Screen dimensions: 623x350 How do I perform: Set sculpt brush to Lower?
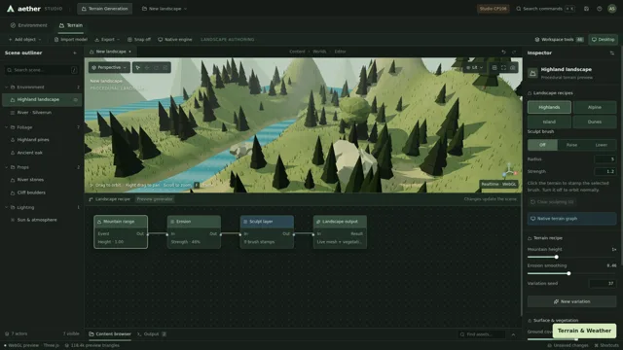(x=602, y=145)
